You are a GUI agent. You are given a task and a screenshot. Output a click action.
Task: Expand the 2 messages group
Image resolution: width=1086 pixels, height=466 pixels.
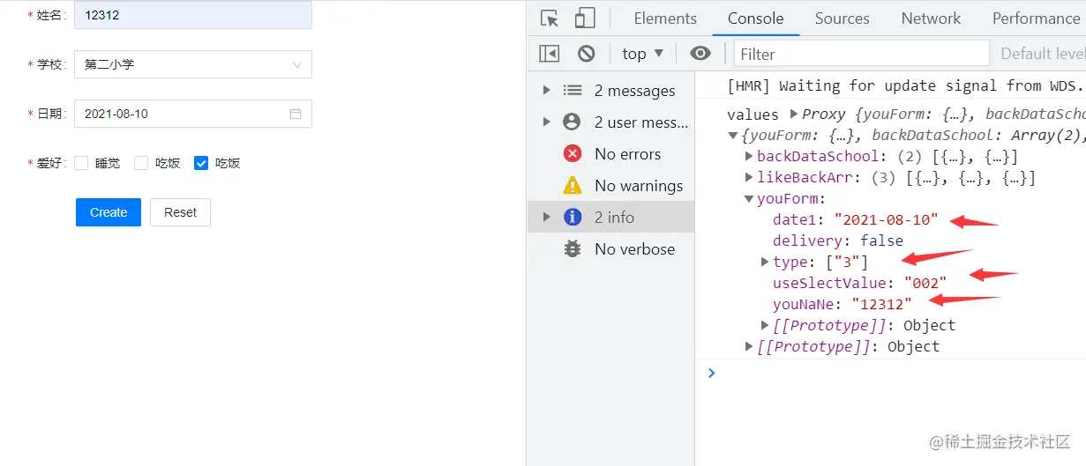[x=547, y=91]
